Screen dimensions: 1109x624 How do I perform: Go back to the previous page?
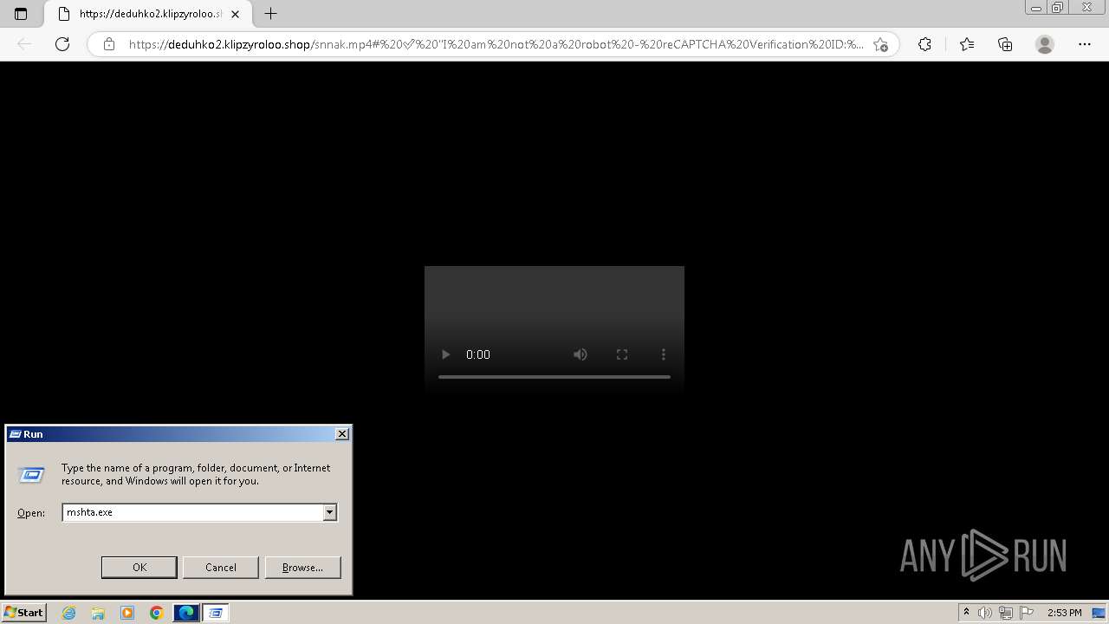click(24, 44)
